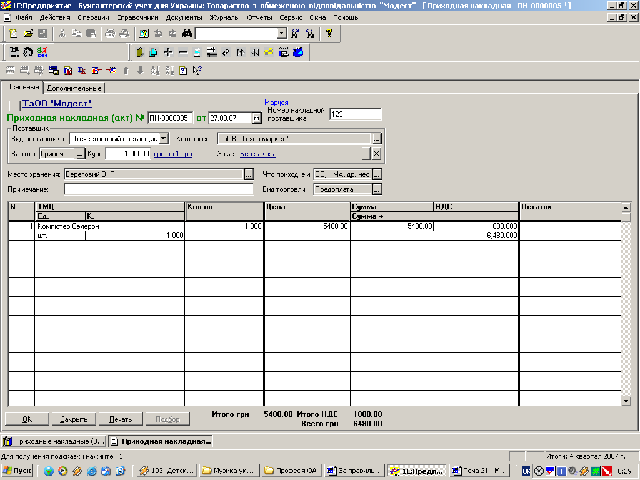The width and height of the screenshot is (640, 480).
Task: Open the Место хранения selection ellipsis button
Action: 249,174
